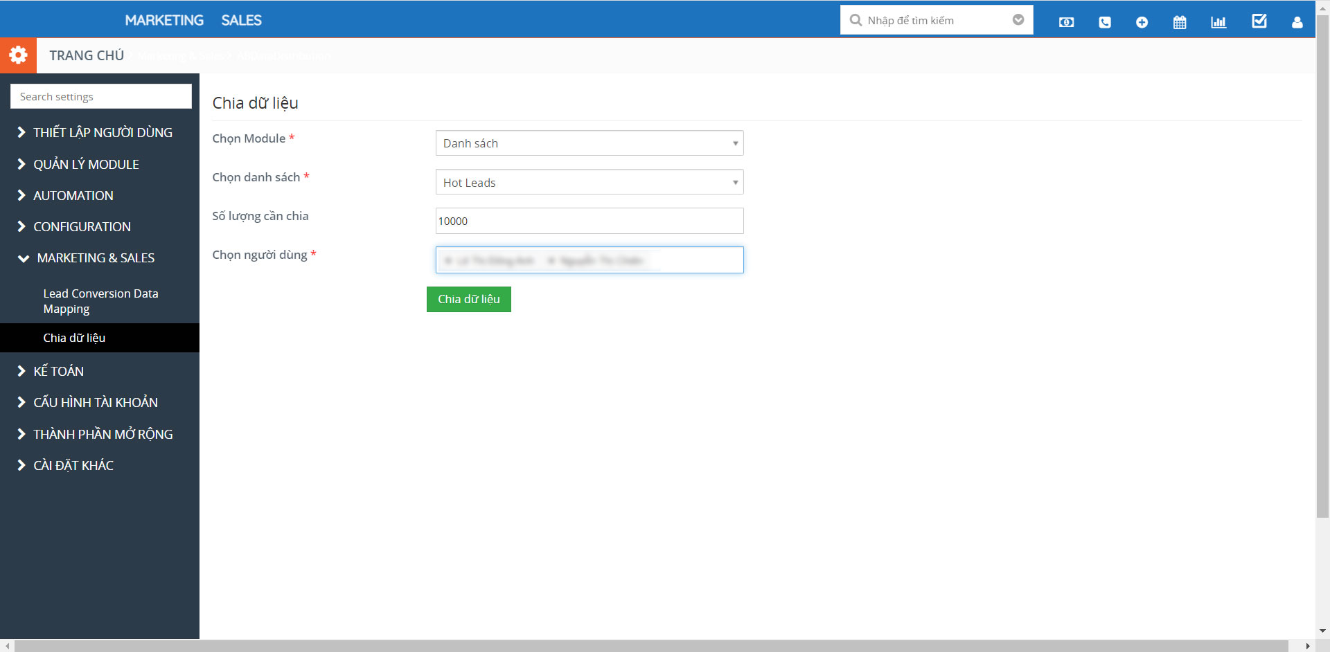Image resolution: width=1330 pixels, height=652 pixels.
Task: Click scroll right arrow on horizontal scrollbar
Action: [x=1307, y=646]
